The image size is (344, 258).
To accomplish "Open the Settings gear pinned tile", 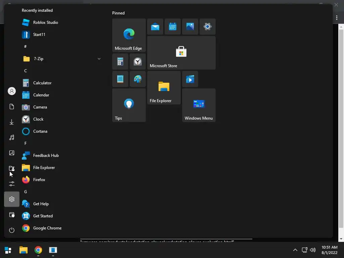I will tap(208, 27).
